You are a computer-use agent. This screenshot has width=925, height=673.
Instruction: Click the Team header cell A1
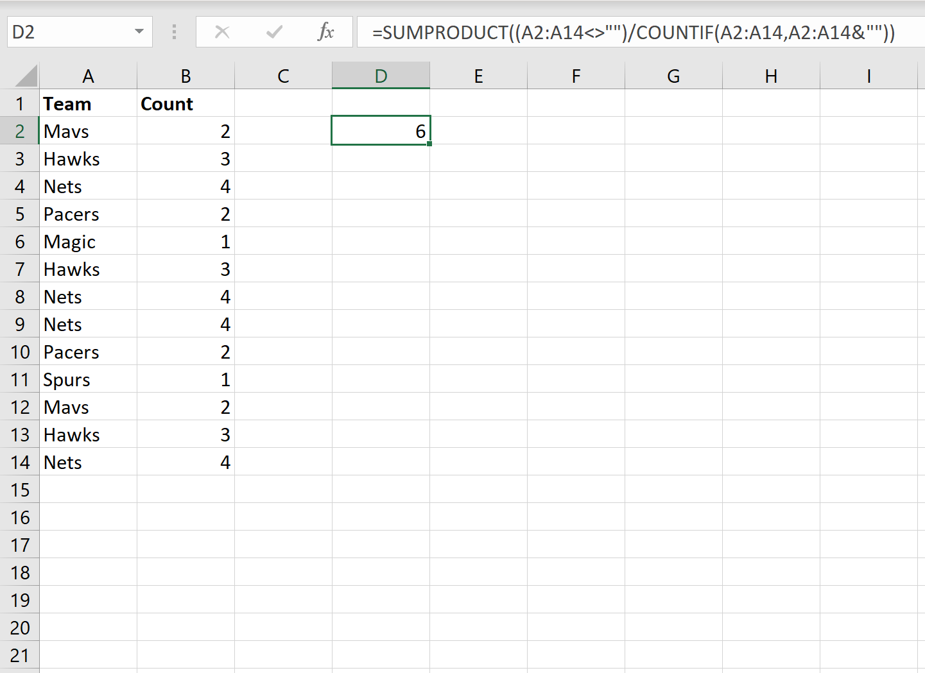(88, 104)
